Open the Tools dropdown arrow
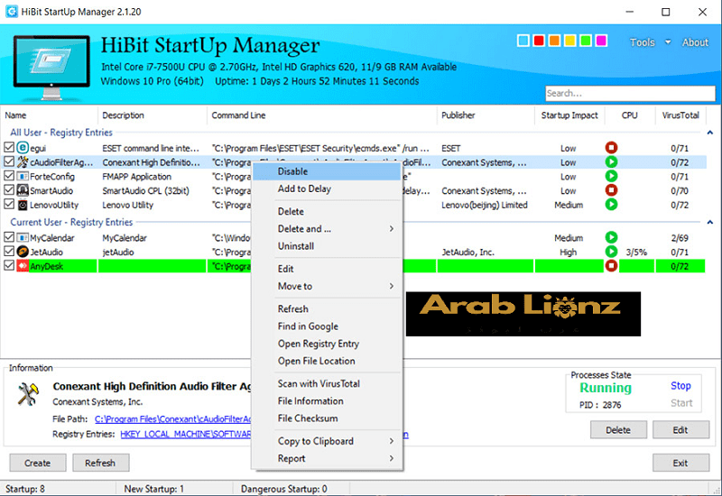Screen dimensions: 722x496 [668, 42]
